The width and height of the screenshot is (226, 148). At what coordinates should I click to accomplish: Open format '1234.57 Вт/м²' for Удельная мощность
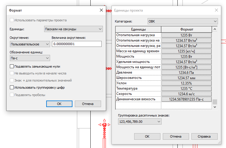click(187, 62)
